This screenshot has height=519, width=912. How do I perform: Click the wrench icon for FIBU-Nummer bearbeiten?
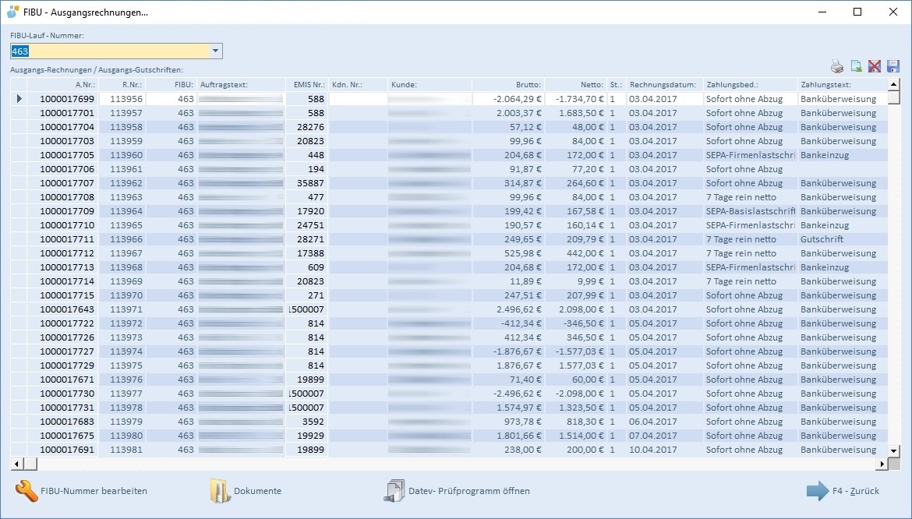(x=27, y=491)
